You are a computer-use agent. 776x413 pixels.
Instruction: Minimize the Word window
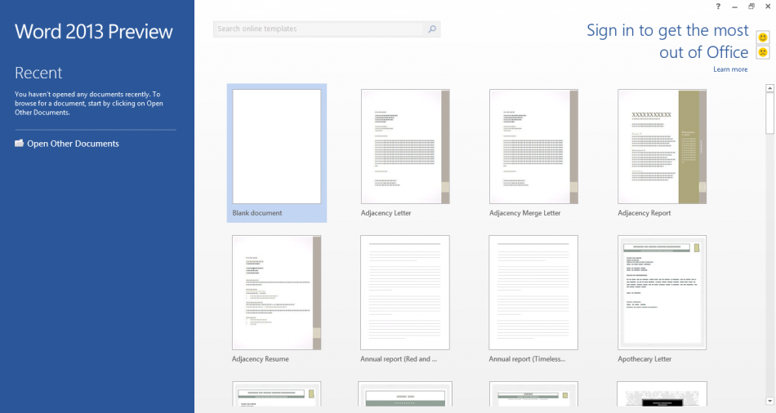coord(735,7)
